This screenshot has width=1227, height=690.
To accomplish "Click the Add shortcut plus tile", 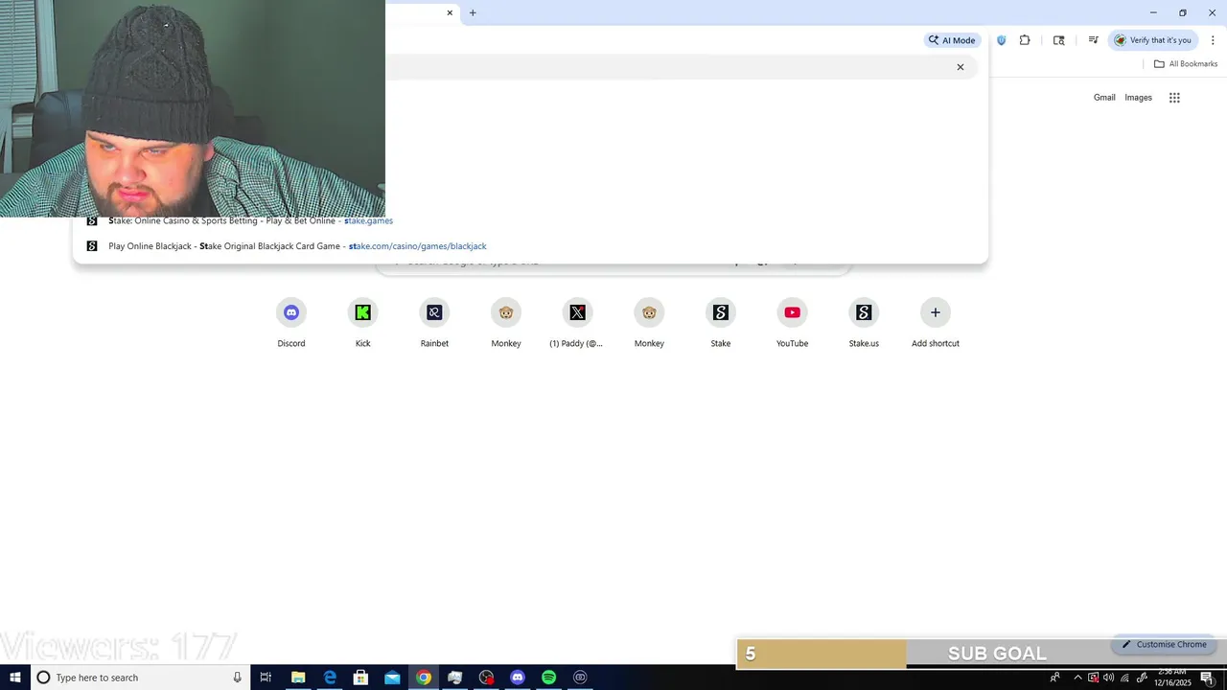I will (x=936, y=324).
